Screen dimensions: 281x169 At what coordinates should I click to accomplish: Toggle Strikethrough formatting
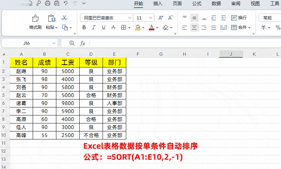[113, 27]
